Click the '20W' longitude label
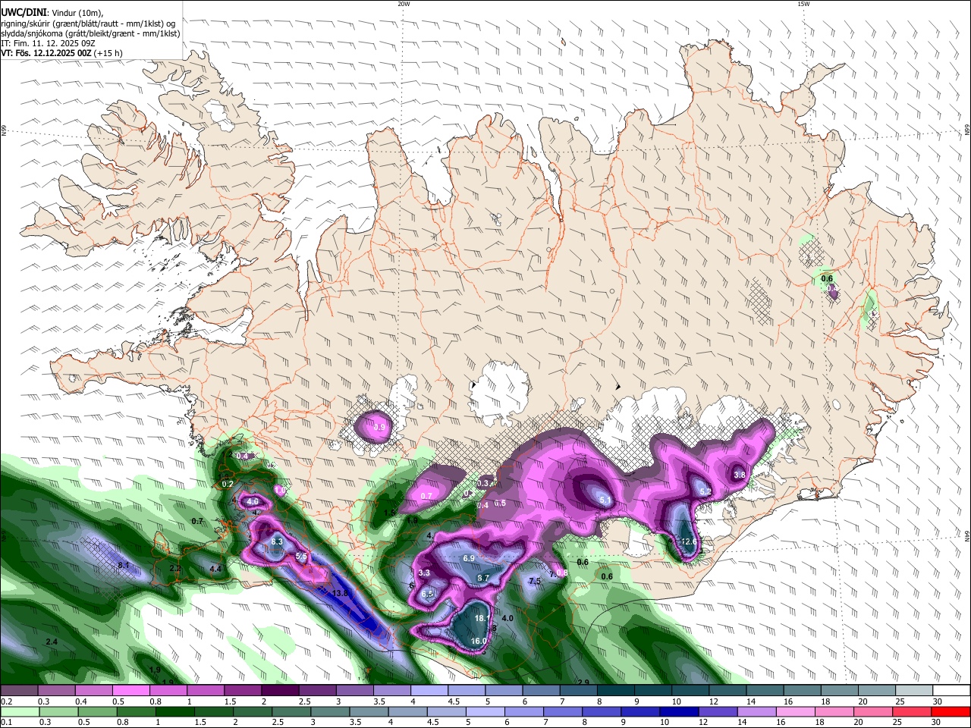 tap(404, 4)
